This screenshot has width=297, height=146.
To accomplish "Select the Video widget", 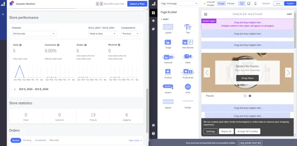I will 188,59.
